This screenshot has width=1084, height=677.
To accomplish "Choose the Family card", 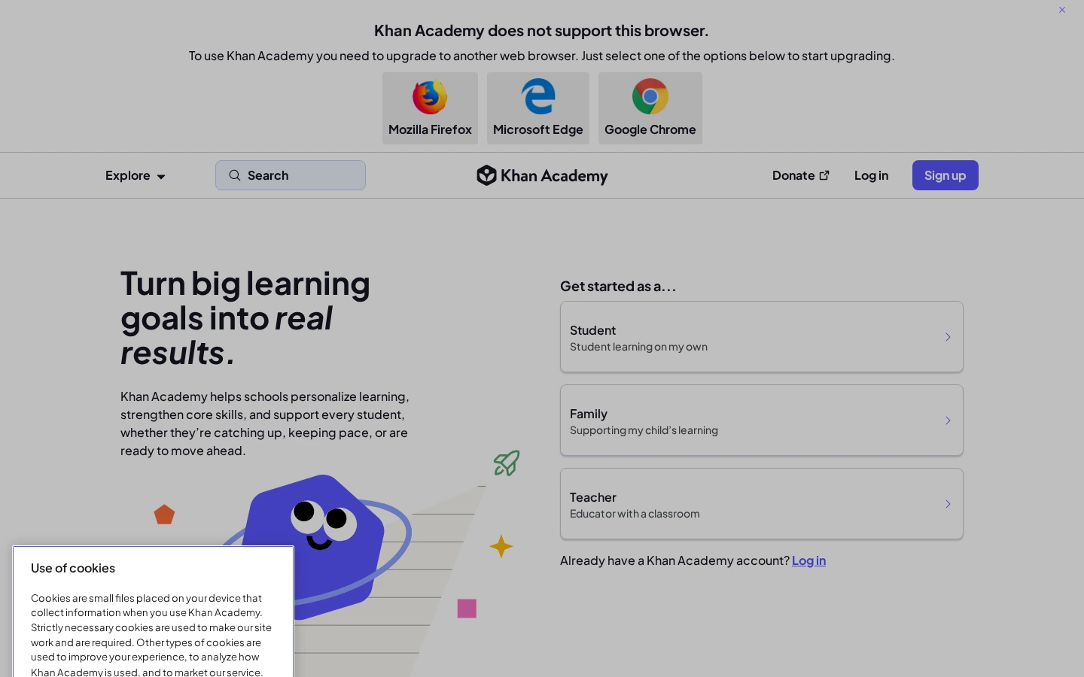I will pyautogui.click(x=762, y=420).
